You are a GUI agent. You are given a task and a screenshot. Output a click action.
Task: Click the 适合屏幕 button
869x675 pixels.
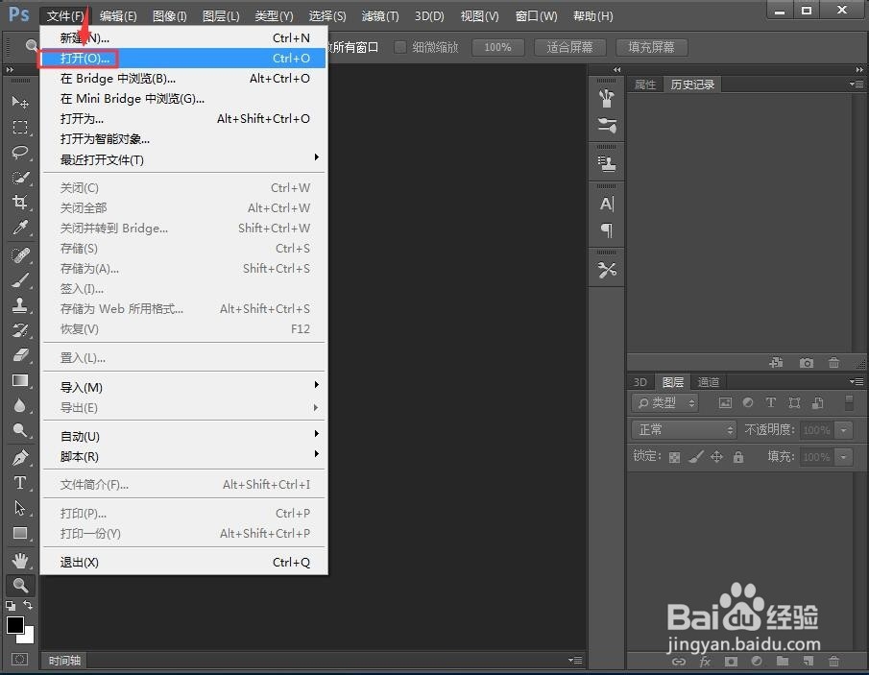[569, 46]
